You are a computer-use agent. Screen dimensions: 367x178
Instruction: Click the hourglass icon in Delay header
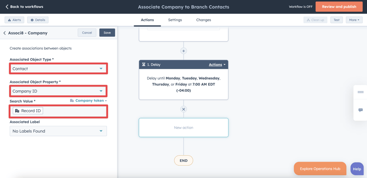tap(144, 65)
